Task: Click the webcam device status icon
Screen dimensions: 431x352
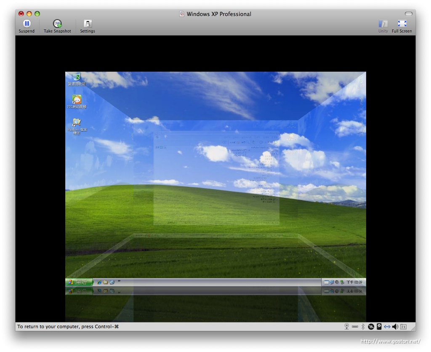Action: point(347,326)
